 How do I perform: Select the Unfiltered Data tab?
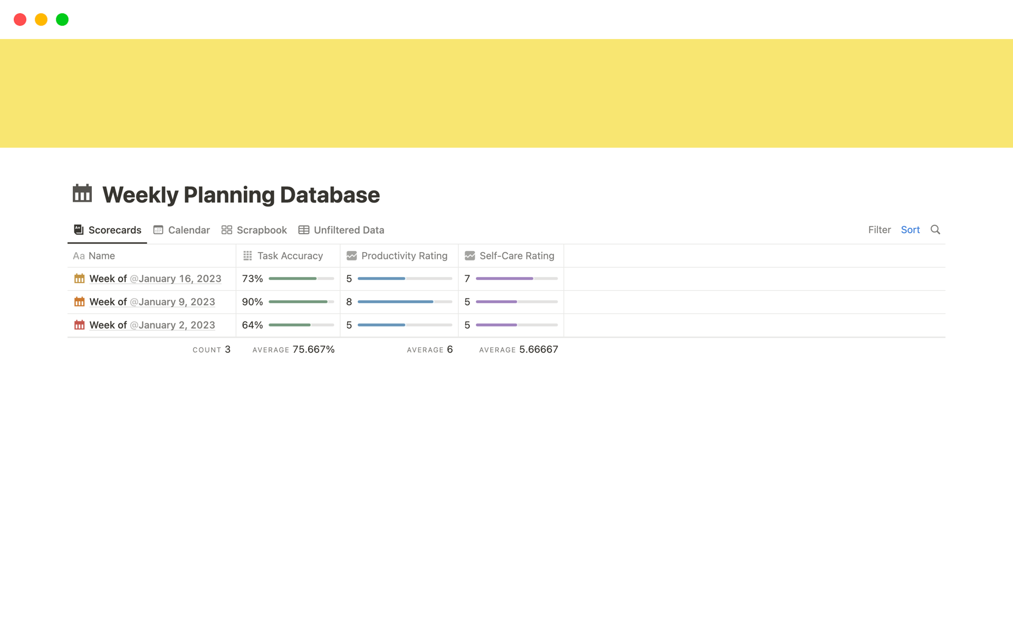341,230
